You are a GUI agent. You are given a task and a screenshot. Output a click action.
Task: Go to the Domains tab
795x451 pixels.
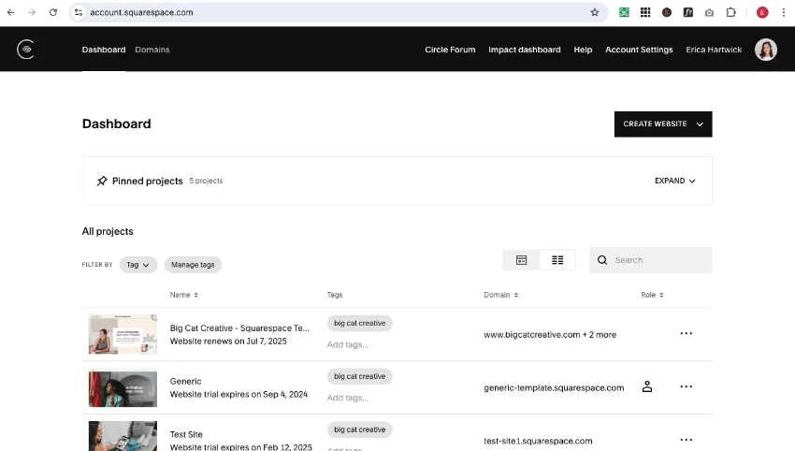pyautogui.click(x=152, y=50)
